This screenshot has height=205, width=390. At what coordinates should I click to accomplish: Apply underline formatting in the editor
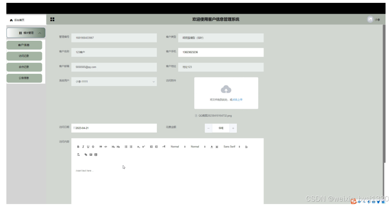88,147
